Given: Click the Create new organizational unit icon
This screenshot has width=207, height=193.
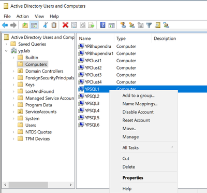Looking at the screenshot, I should pos(140,25).
